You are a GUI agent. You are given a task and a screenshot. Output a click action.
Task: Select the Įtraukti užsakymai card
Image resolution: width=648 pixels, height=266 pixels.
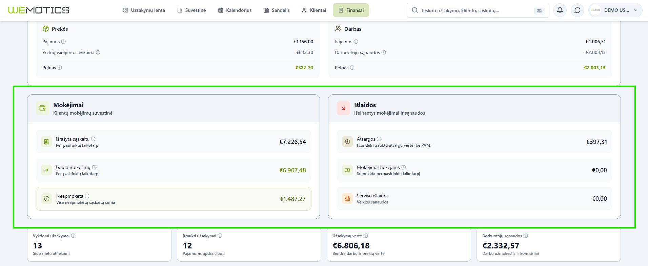tap(249, 245)
